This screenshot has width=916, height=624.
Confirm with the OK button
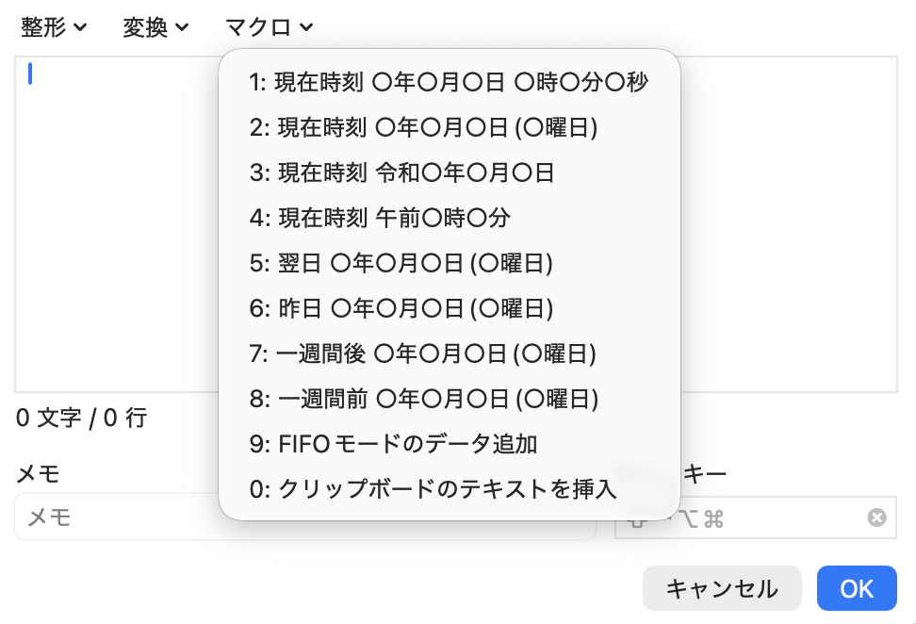[857, 588]
